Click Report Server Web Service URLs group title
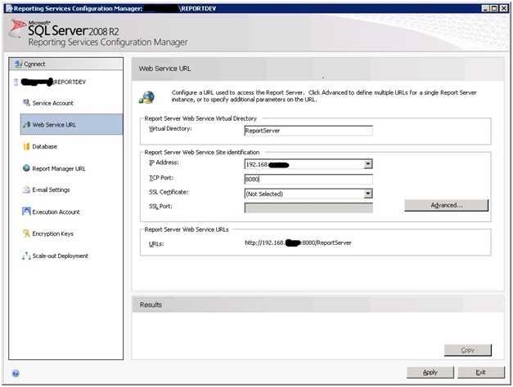 pos(187,229)
